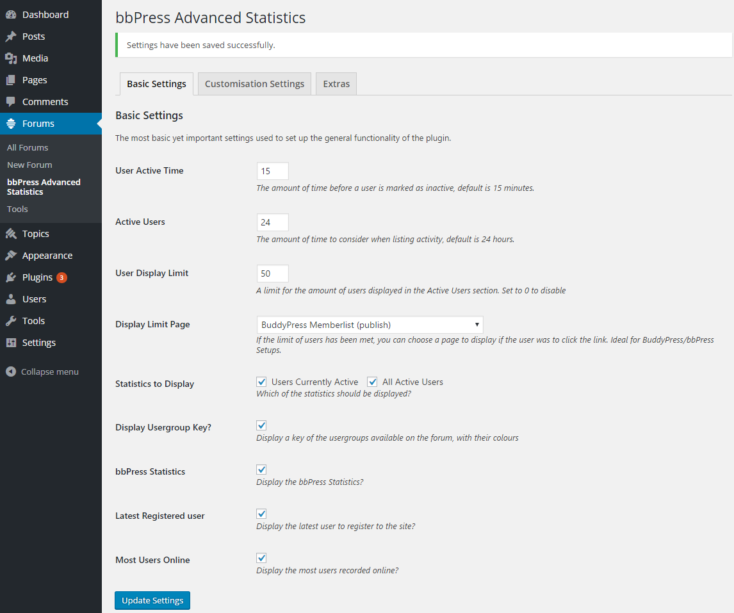Open Users menu item
Screen dimensions: 734x613
(51, 299)
